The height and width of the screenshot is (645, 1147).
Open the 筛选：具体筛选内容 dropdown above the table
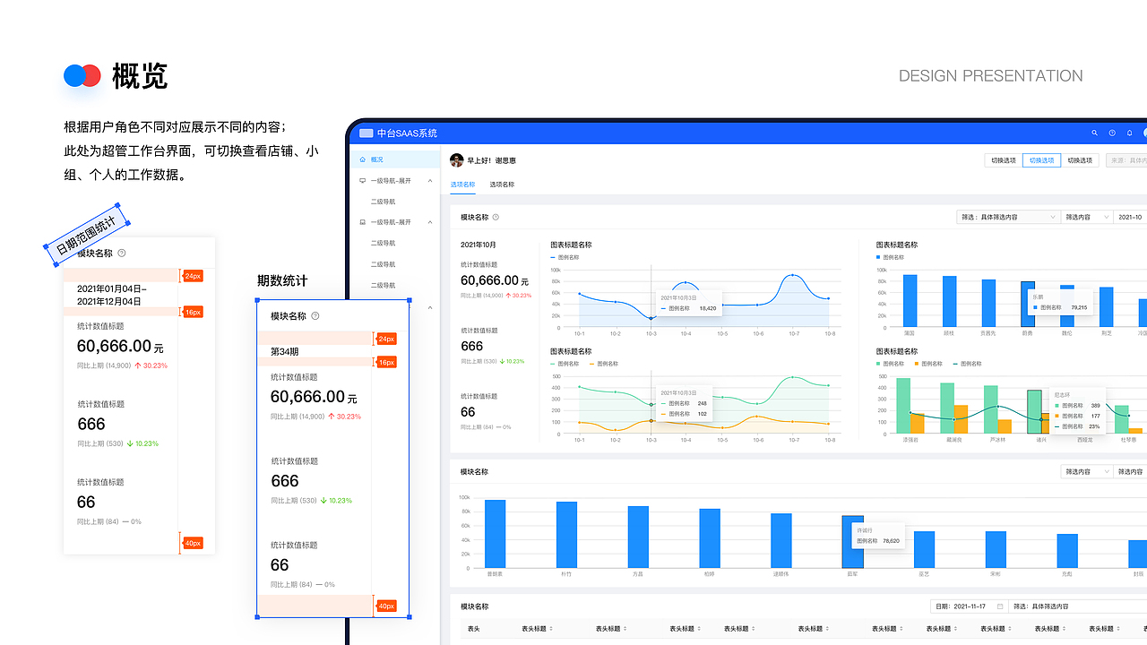1078,606
